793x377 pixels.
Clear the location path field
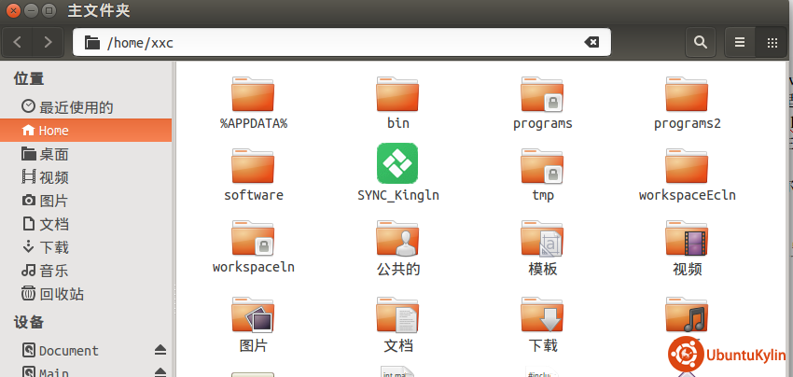click(x=591, y=42)
